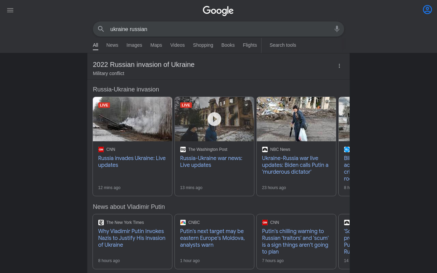Open 'Putin's next target may be' Moldova article
This screenshot has width=437, height=273.
(x=212, y=238)
